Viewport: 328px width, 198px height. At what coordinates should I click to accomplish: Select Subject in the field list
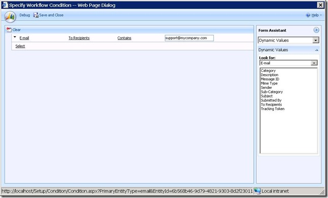click(x=267, y=96)
